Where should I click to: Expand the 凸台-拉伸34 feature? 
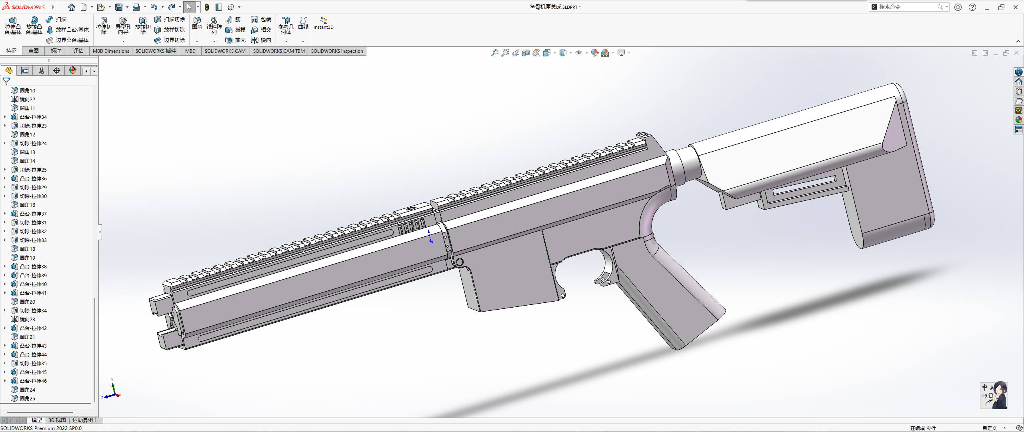tap(5, 117)
